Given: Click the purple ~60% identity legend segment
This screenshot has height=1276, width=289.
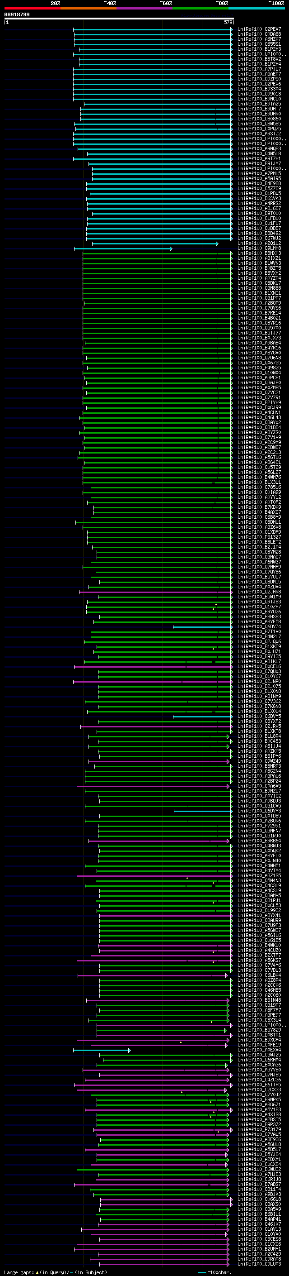Looking at the screenshot, I should tap(145, 8).
